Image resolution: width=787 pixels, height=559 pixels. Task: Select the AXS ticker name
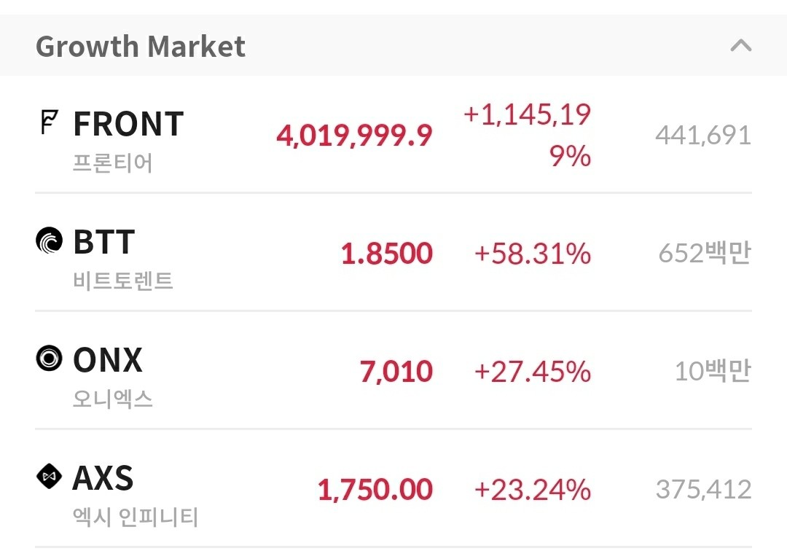(103, 478)
